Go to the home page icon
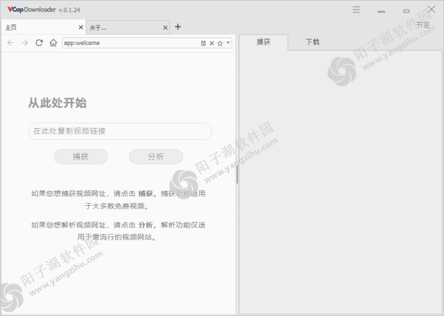The height and width of the screenshot is (316, 444). 53,43
